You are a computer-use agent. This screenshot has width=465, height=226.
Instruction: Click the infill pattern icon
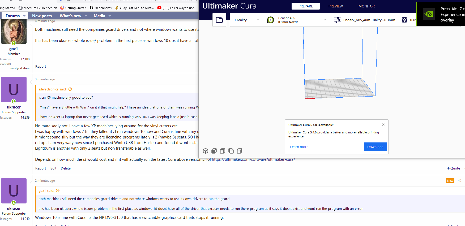(404, 20)
